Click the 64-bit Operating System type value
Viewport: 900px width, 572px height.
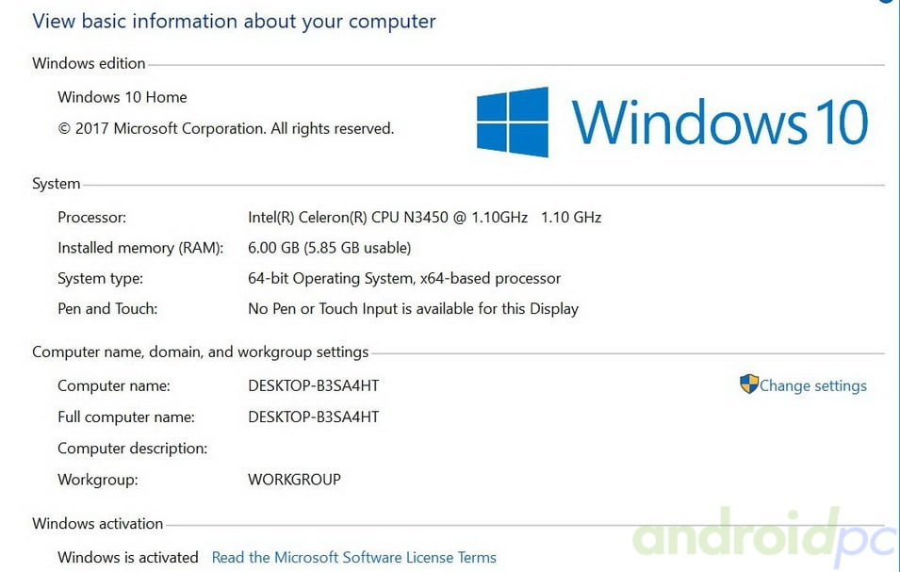tap(404, 278)
